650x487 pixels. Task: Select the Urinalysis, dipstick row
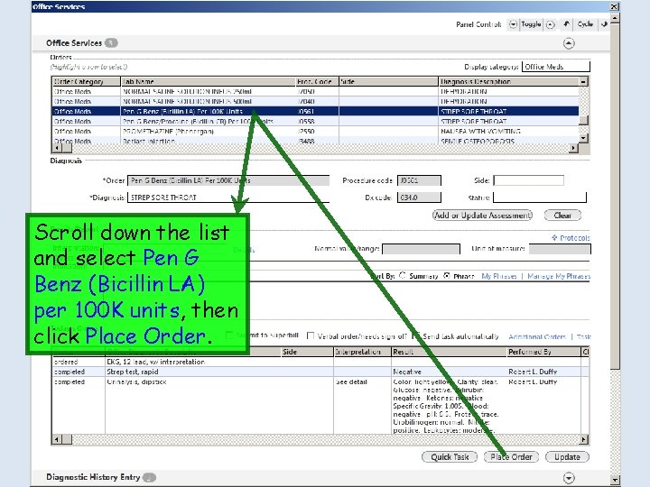point(320,406)
